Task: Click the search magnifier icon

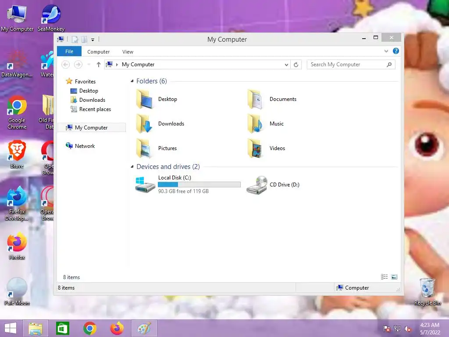Action: click(x=389, y=65)
